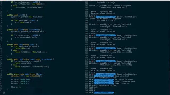
Task: Click the "public void print() {" method declaration
Action: [x=17, y=15]
